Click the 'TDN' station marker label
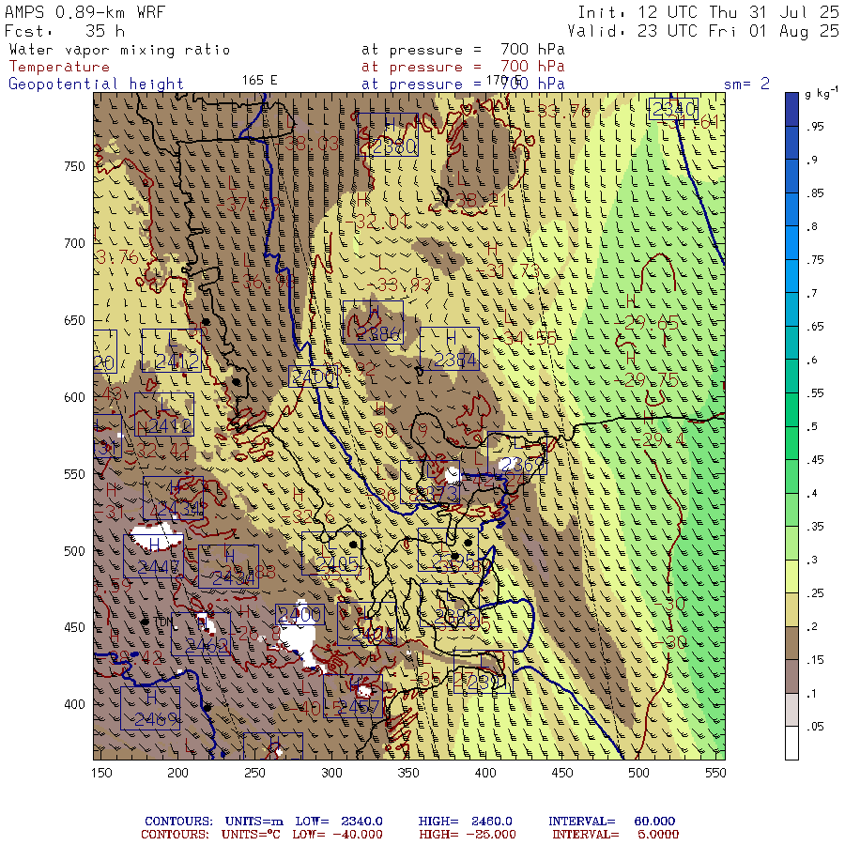Image resolution: width=845 pixels, height=845 pixels. [x=163, y=622]
